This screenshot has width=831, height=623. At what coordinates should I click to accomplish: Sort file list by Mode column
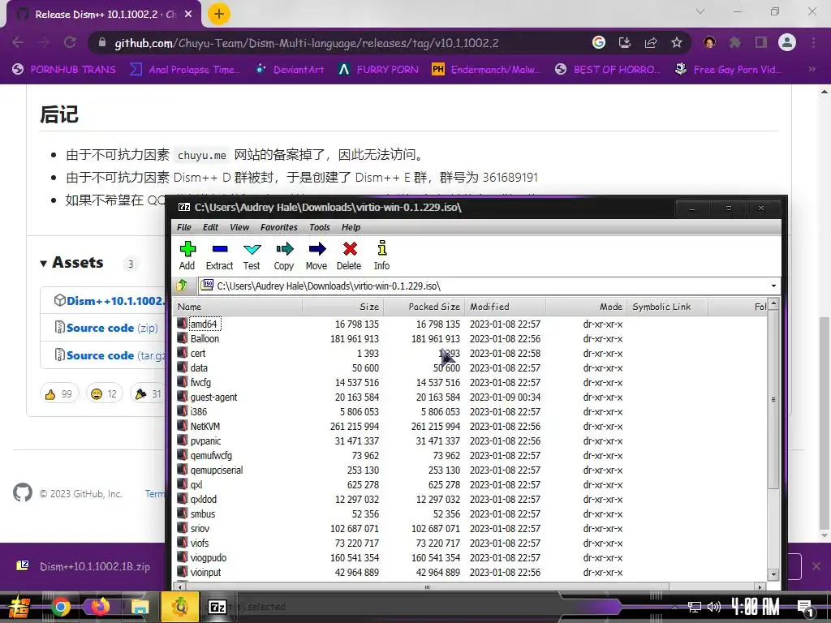[586, 307]
